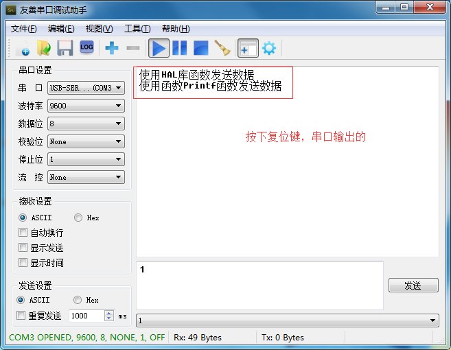The width and height of the screenshot is (451, 350).
Task: Click the add-window icon in toolbar
Action: pos(248,48)
